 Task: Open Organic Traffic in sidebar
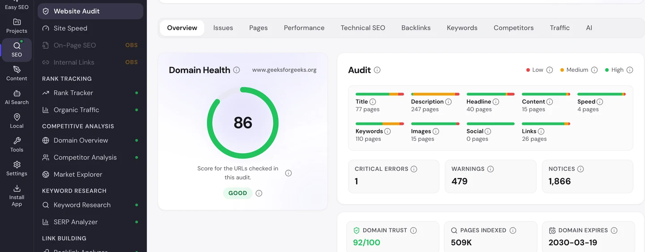pyautogui.click(x=90, y=110)
